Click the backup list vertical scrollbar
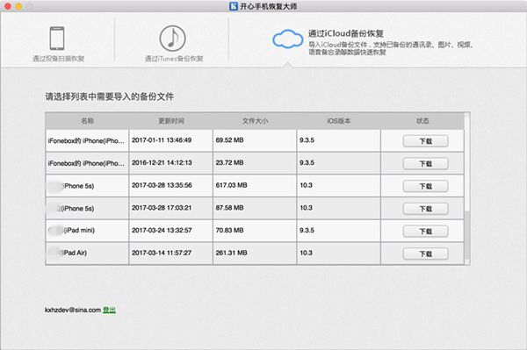The image size is (527, 350). (x=467, y=235)
